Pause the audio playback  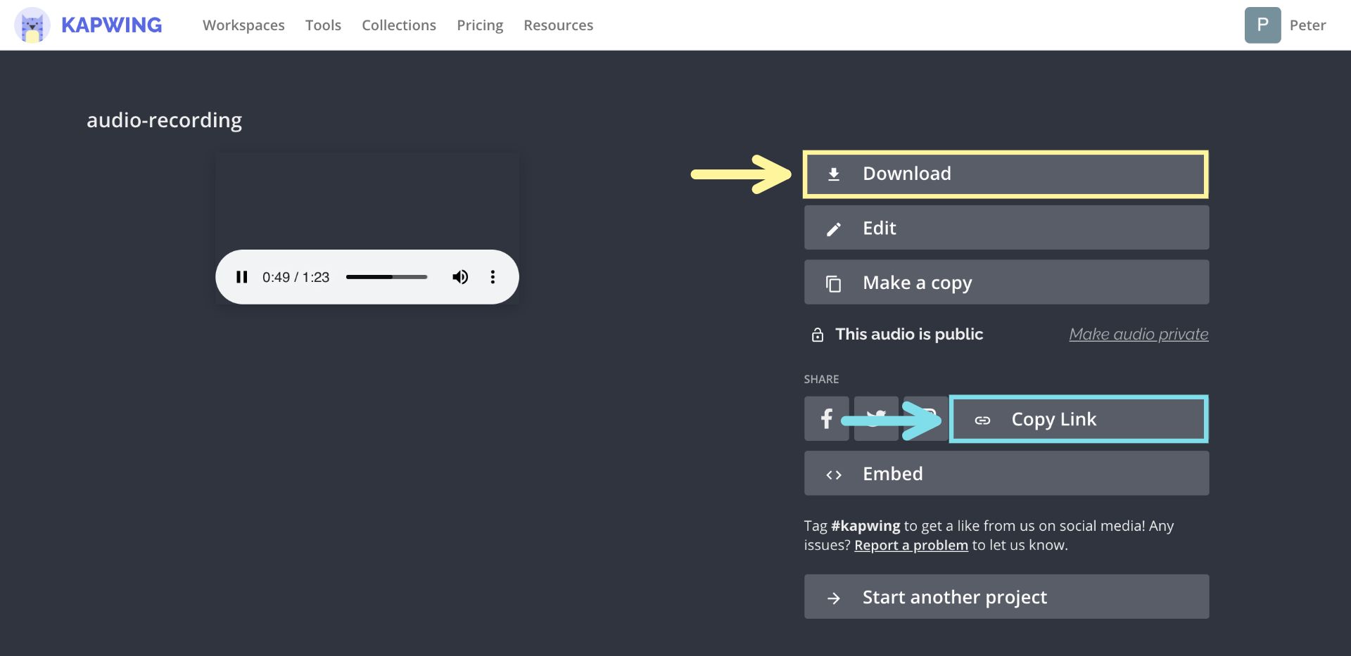(242, 277)
